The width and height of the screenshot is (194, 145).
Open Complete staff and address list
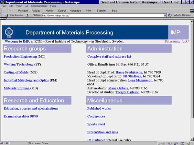coord(109,56)
